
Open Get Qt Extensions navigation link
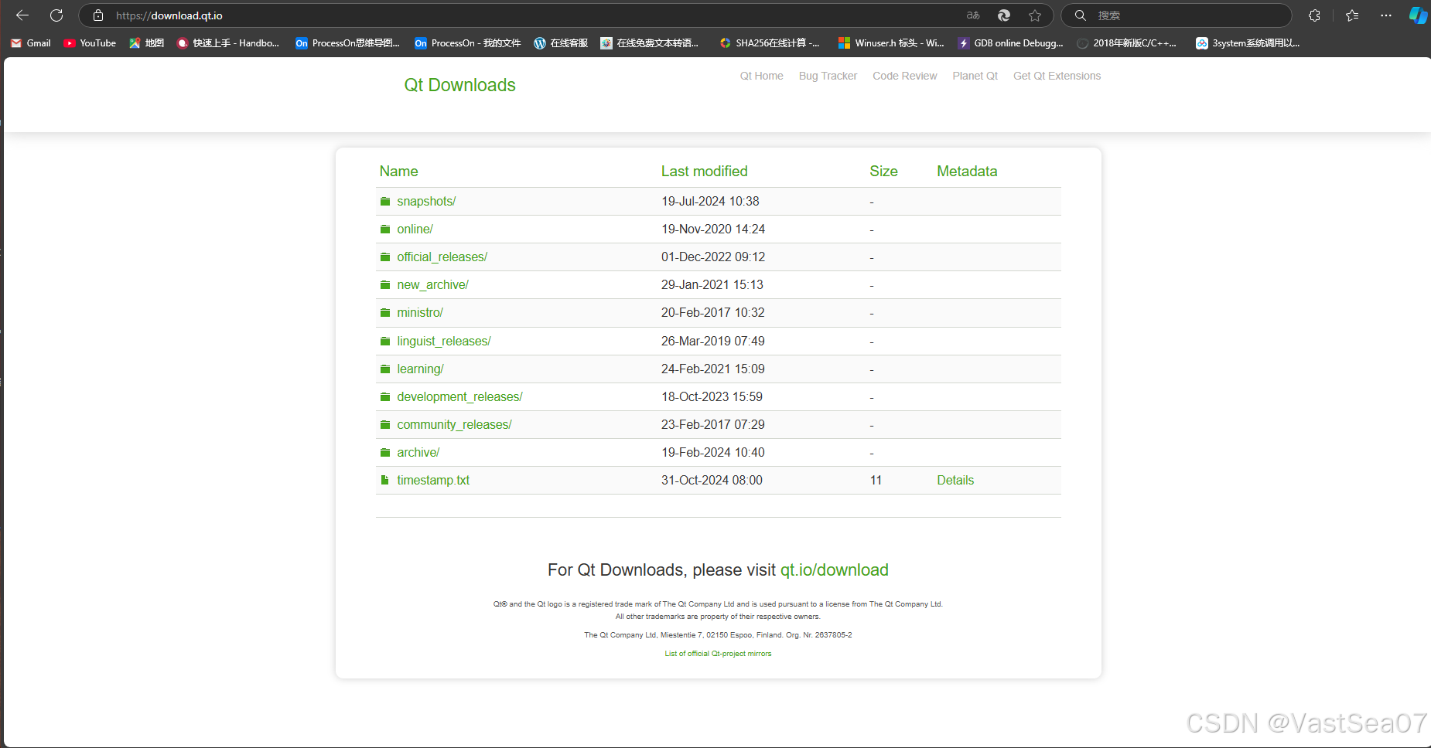(x=1057, y=76)
